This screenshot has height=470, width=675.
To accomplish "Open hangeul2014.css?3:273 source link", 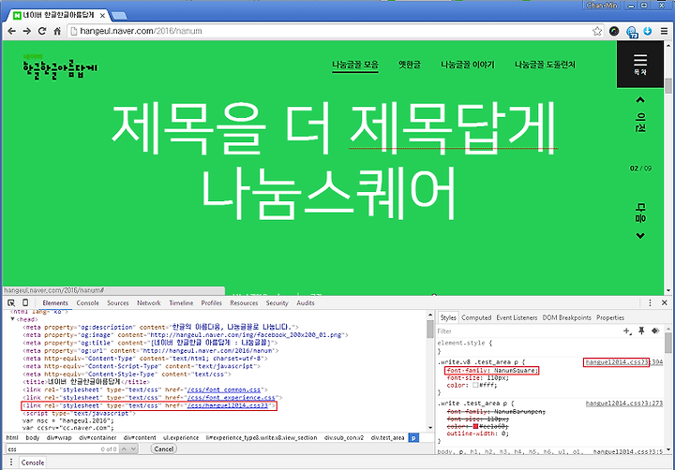I will click(623, 404).
